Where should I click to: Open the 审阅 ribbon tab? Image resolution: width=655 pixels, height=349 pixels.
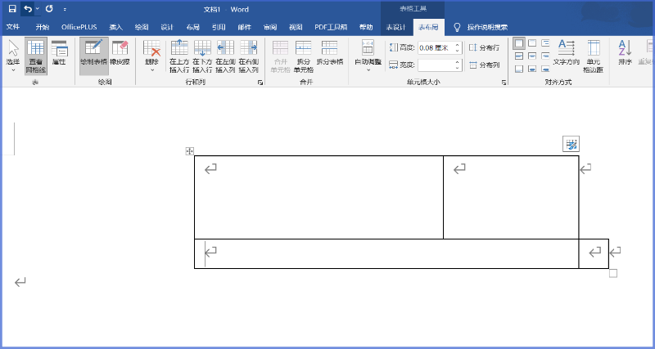[x=270, y=27]
